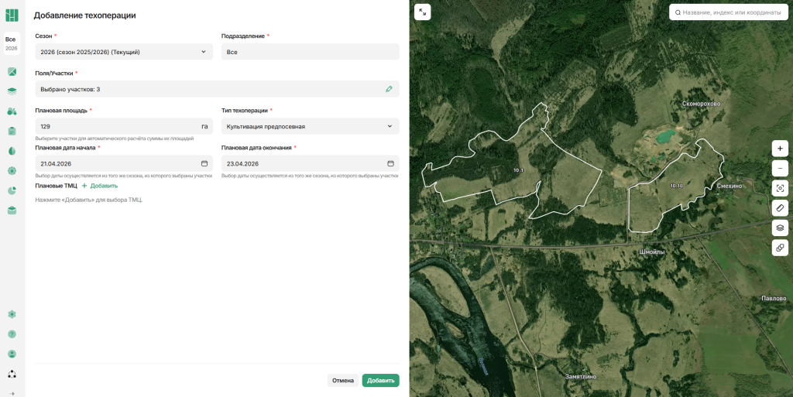Click the map zoom out button
Screen dimensions: 793x397
[x=780, y=168]
